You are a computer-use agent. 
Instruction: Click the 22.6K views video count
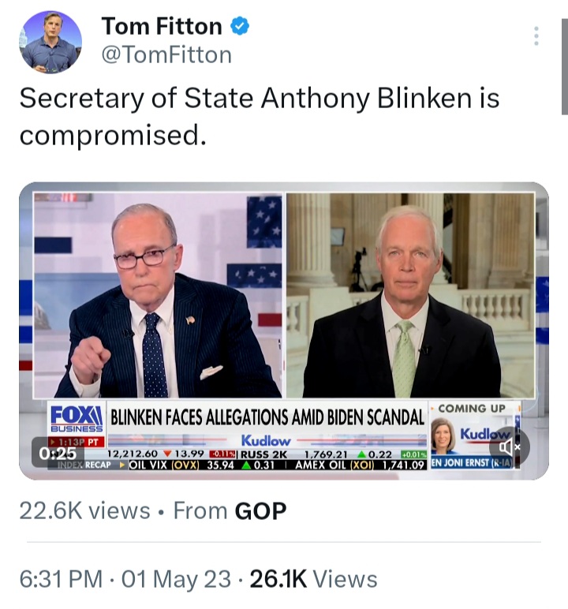pos(84,510)
